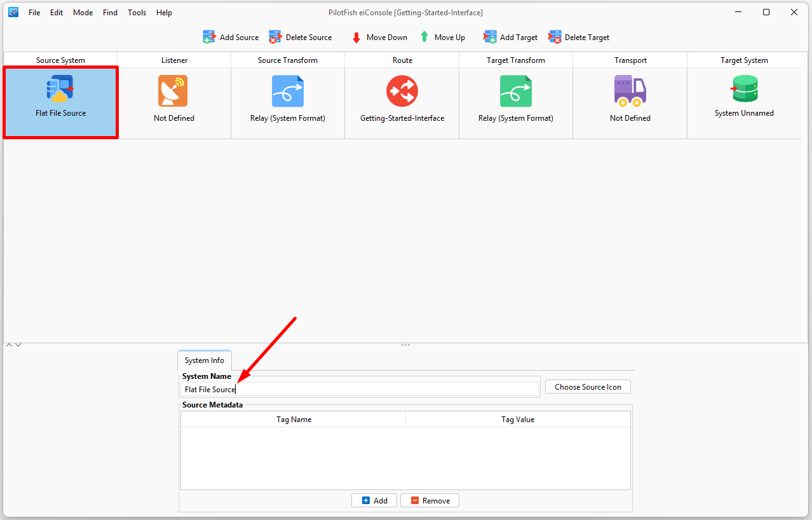Screen dimensions: 812x520
Task: Click the PilotFish app icon in title bar
Action: (13, 12)
